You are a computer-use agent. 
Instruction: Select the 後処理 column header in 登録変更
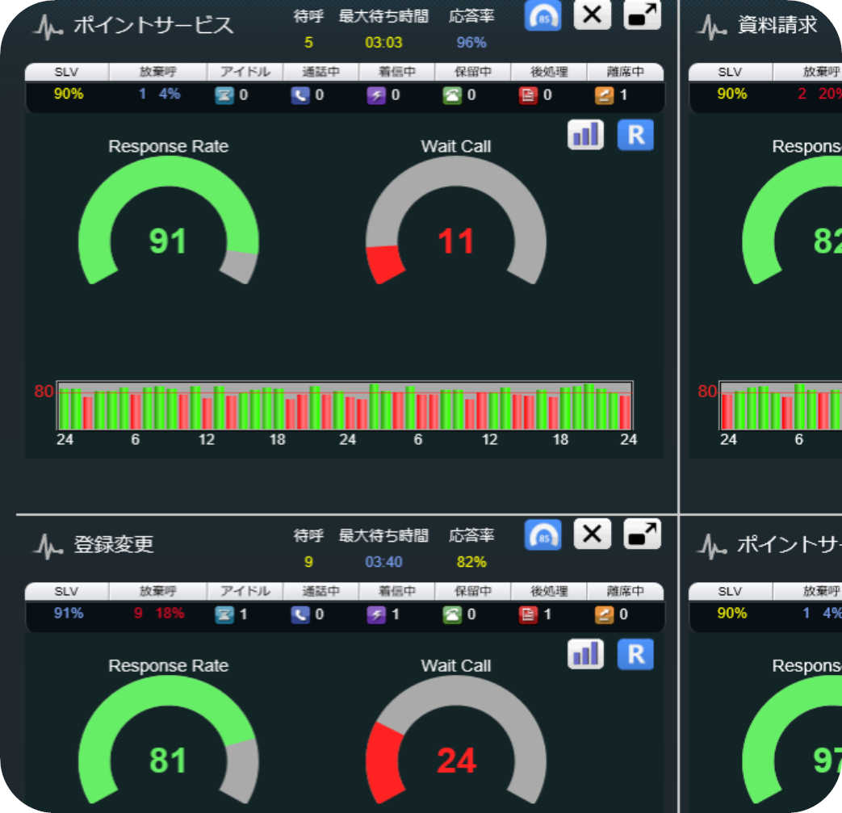pos(549,591)
